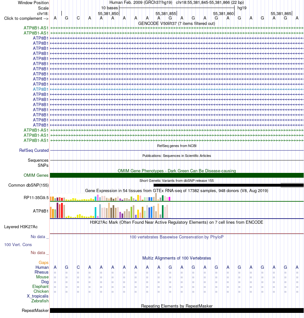The image size is (304, 318).
Task: Click the RefSeq Curated track label
Action: [x=34, y=150]
